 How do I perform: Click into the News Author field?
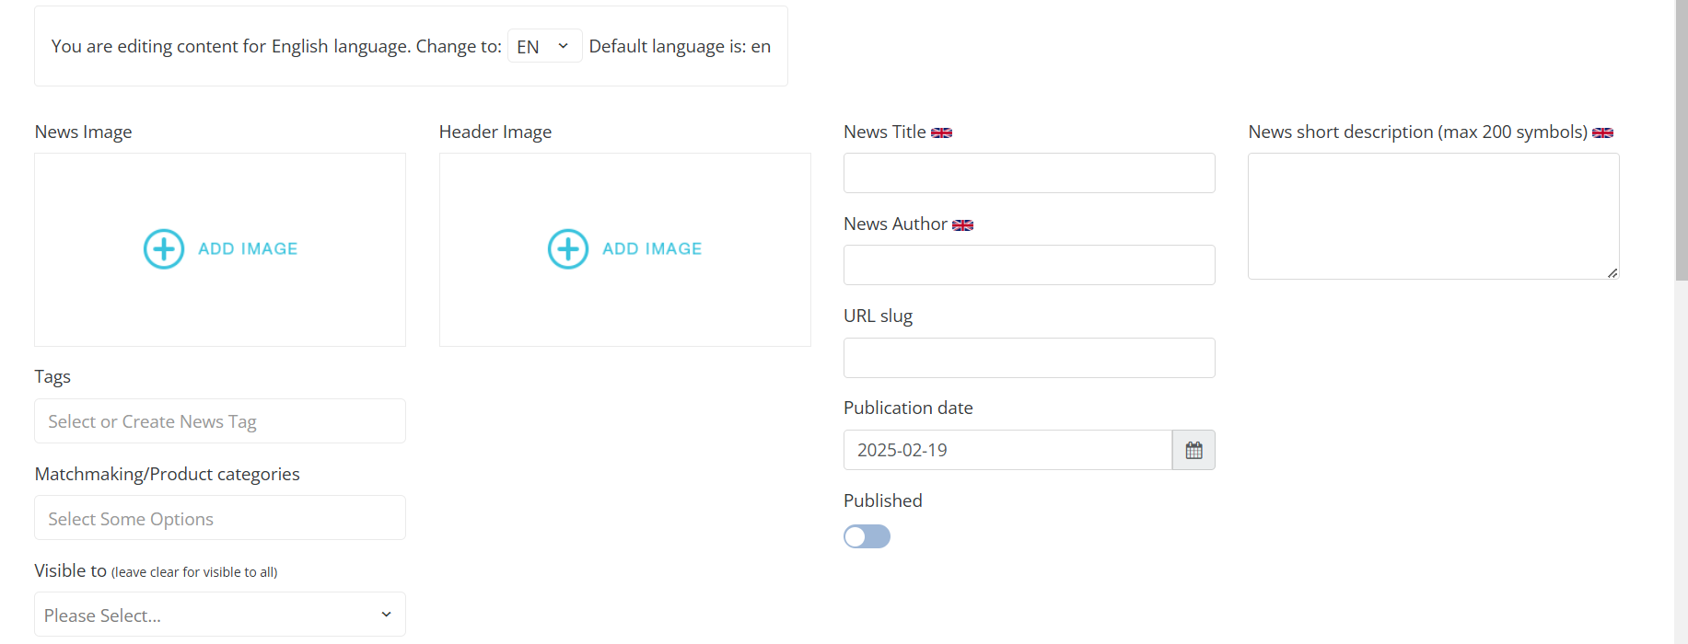tap(1029, 265)
